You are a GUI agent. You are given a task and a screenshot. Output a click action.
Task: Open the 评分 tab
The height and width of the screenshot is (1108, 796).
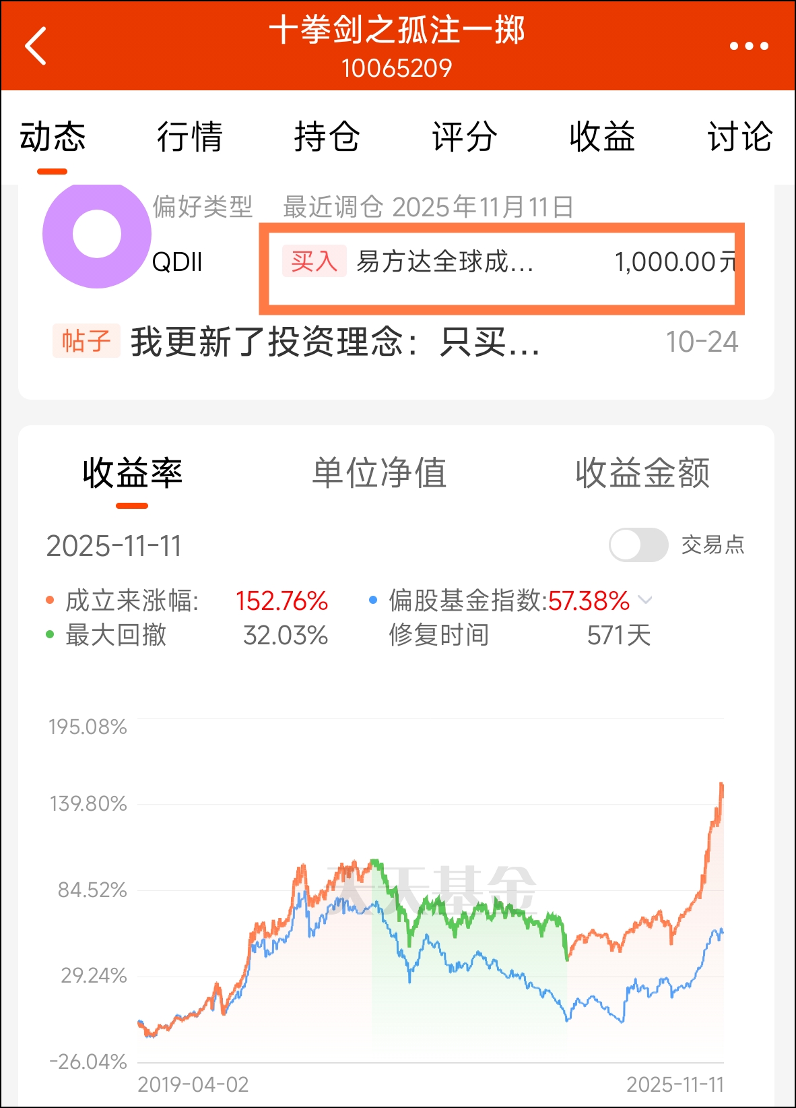coord(465,137)
